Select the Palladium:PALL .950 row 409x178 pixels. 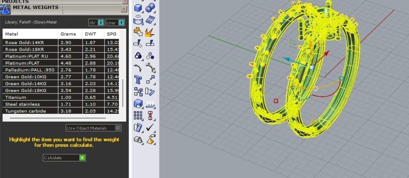61,70
